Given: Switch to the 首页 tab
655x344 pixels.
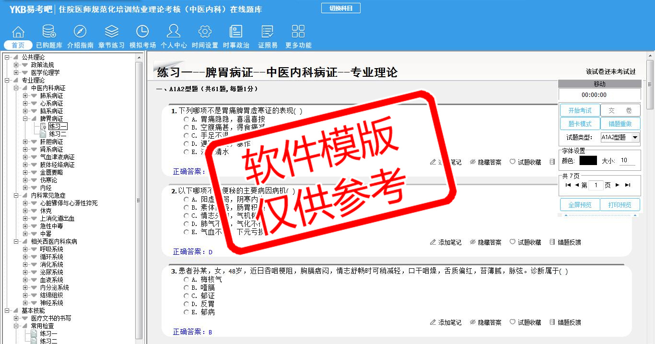Looking at the screenshot, I should (x=18, y=45).
